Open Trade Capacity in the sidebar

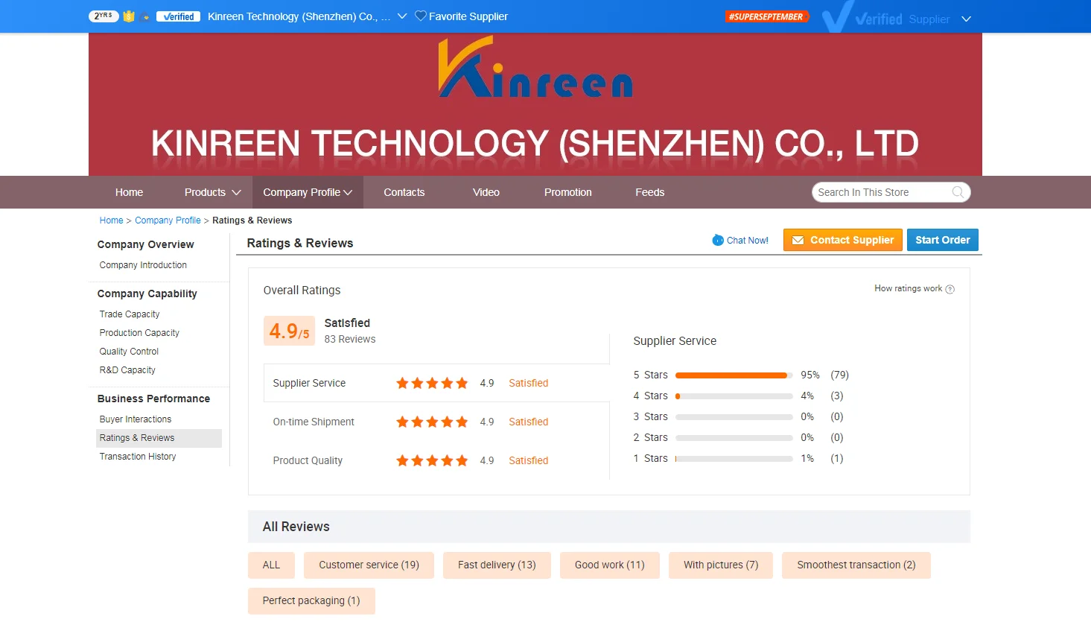pos(130,314)
